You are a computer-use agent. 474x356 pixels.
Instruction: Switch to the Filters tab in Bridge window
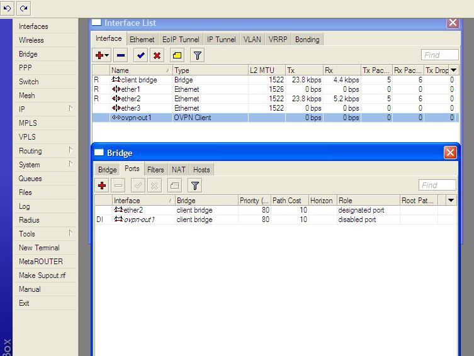155,170
